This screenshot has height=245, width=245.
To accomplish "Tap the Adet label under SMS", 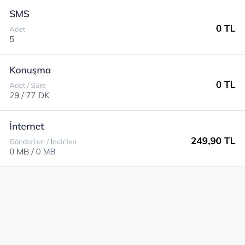I will pyautogui.click(x=17, y=29).
